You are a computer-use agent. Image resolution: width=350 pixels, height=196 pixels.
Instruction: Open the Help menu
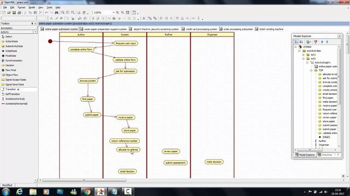[58, 7]
